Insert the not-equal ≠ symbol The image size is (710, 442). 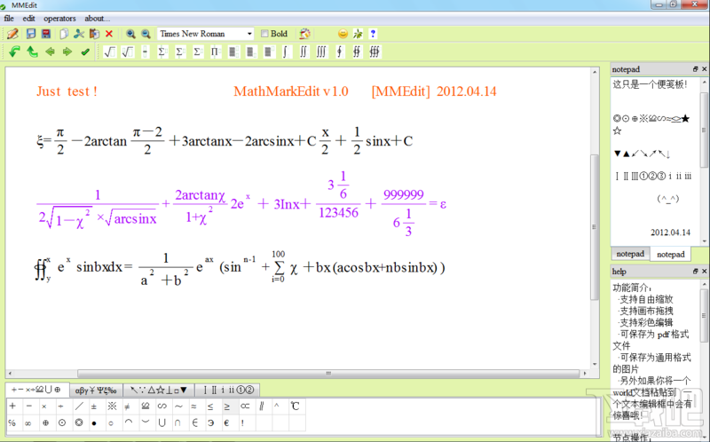(x=127, y=406)
